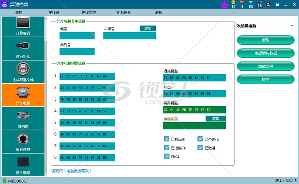
Task: Open the 在线商店 menu
Action: 89,12
